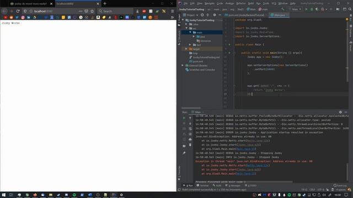Click the locate file target icon in Project panel
The width and height of the screenshot is (353, 198).
tap(202, 15)
